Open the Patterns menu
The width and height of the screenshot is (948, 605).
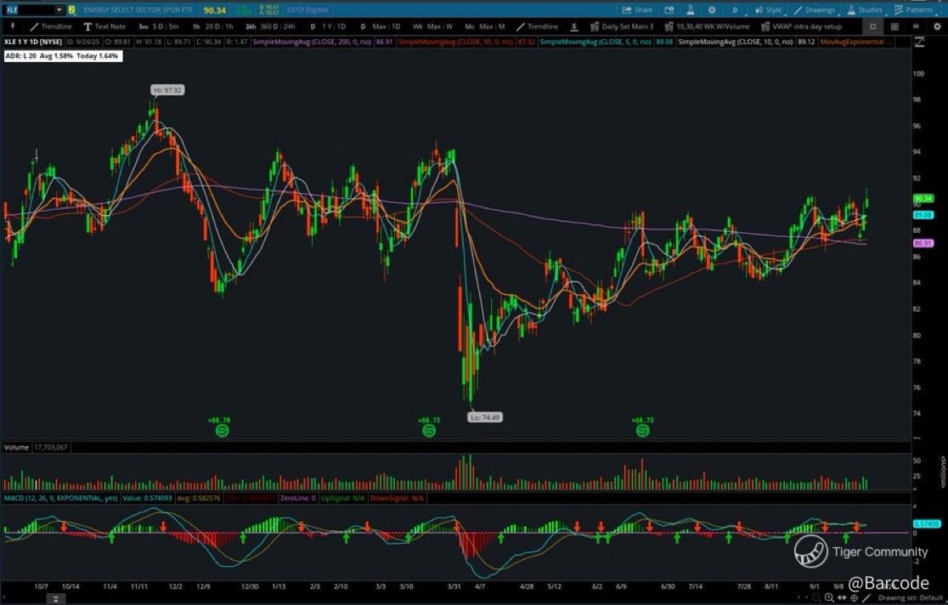913,9
